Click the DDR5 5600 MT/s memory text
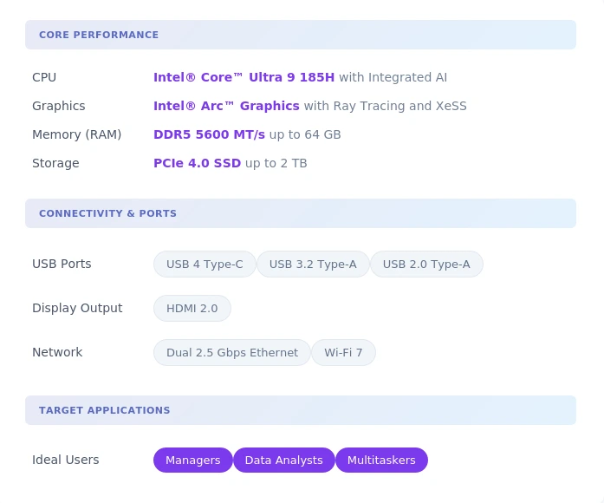604x503 pixels. pyautogui.click(x=209, y=134)
